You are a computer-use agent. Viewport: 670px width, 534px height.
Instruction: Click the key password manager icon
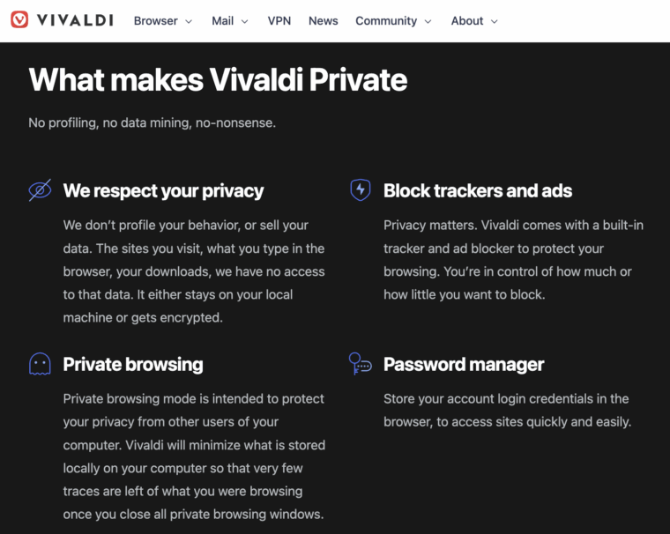pos(360,364)
